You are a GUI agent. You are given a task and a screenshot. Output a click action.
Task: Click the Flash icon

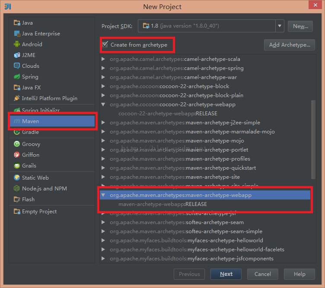click(x=17, y=199)
